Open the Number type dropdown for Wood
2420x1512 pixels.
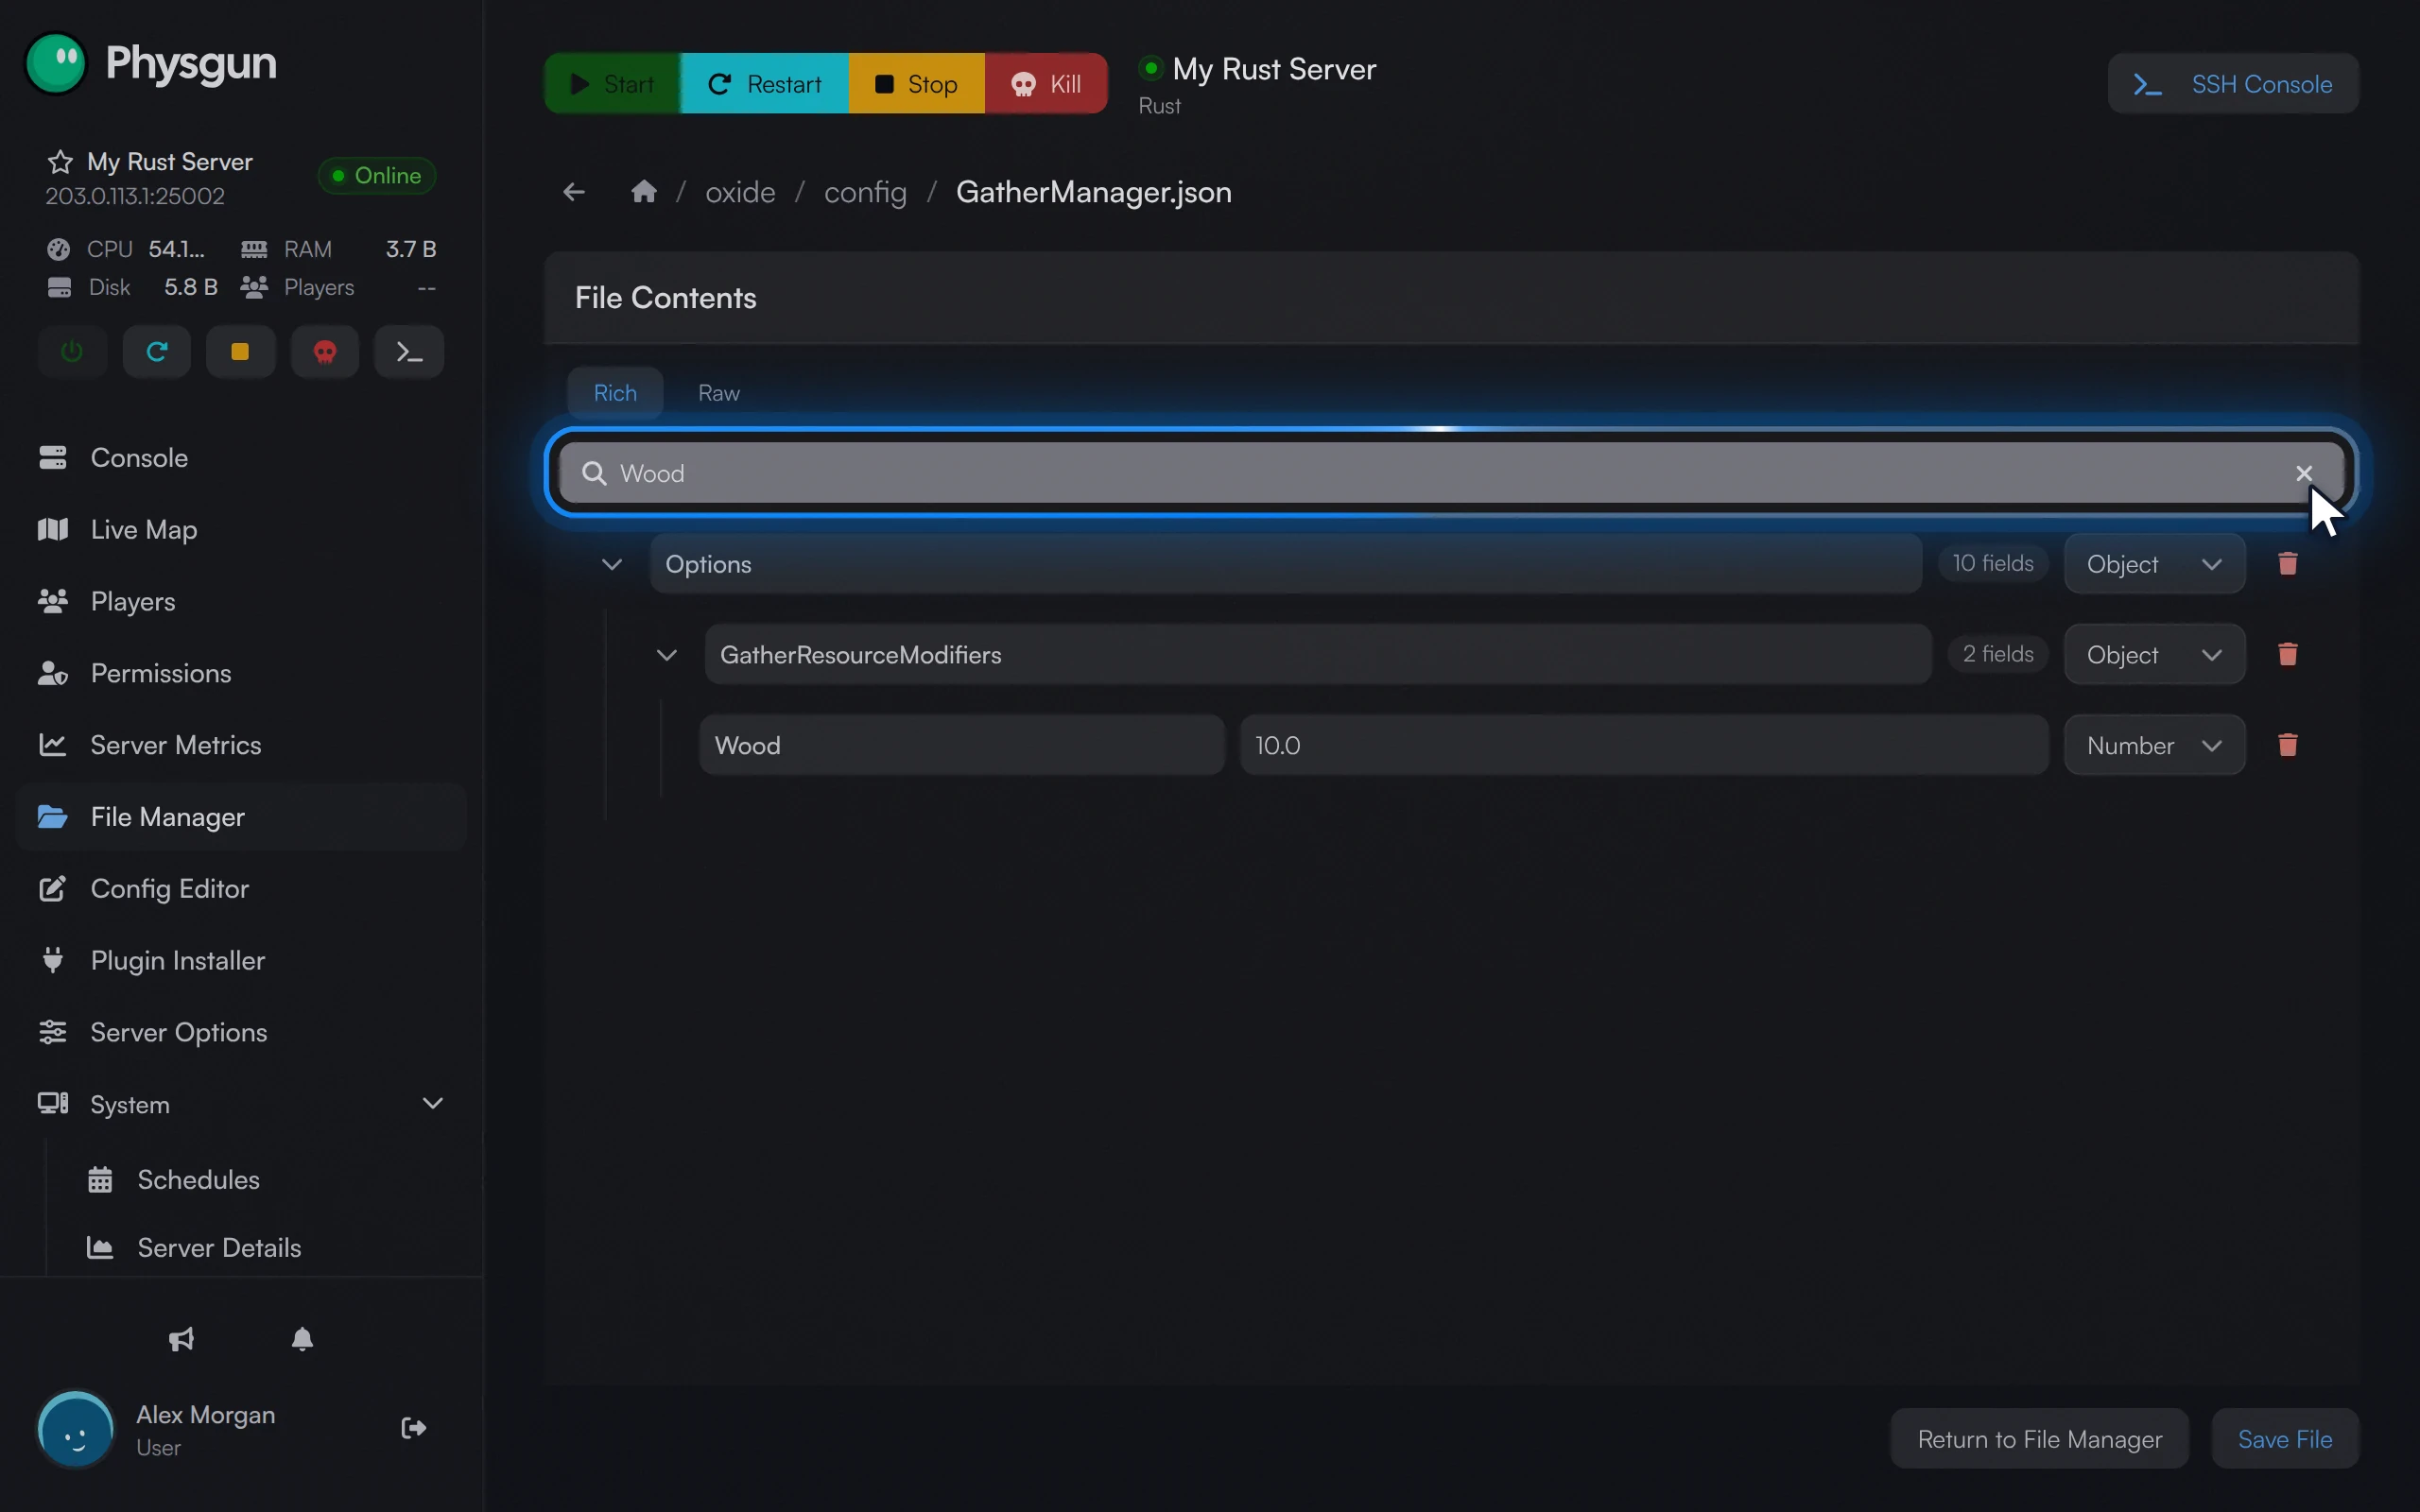point(2154,745)
